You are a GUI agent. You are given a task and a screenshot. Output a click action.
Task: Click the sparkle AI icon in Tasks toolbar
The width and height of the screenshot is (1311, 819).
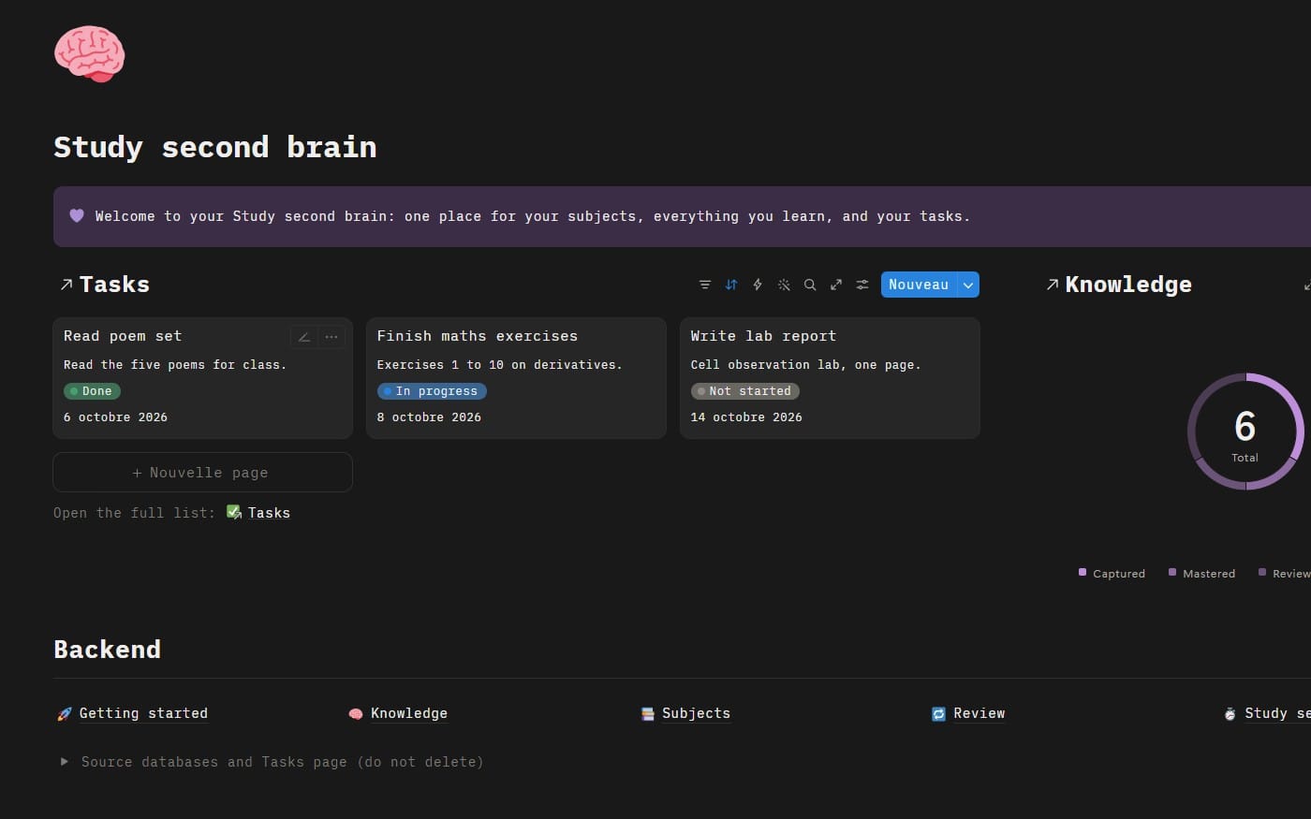pos(784,285)
